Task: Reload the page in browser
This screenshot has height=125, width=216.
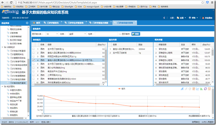Action: [x=11, y=2]
